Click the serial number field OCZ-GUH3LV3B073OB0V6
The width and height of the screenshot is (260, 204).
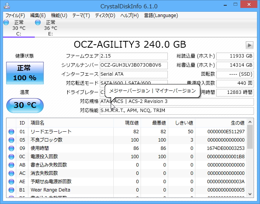click(x=134, y=65)
